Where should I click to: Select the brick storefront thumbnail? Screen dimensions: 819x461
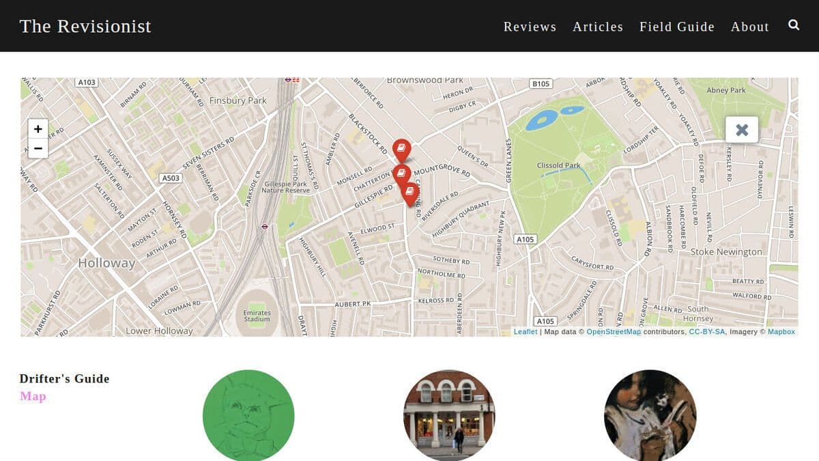point(449,415)
